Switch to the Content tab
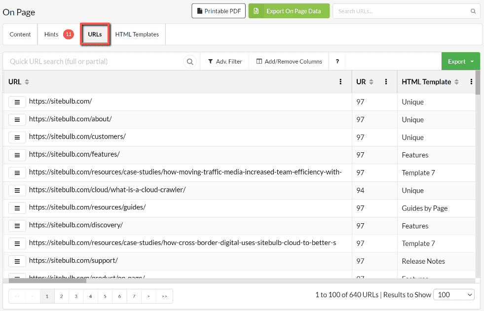 20,34
